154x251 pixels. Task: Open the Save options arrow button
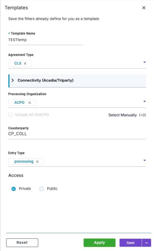pos(146,243)
